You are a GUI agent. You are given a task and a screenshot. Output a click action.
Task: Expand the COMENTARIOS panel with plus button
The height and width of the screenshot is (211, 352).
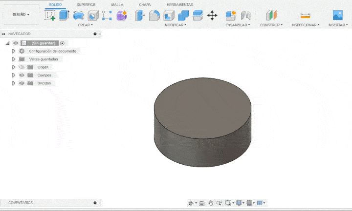coord(95,203)
